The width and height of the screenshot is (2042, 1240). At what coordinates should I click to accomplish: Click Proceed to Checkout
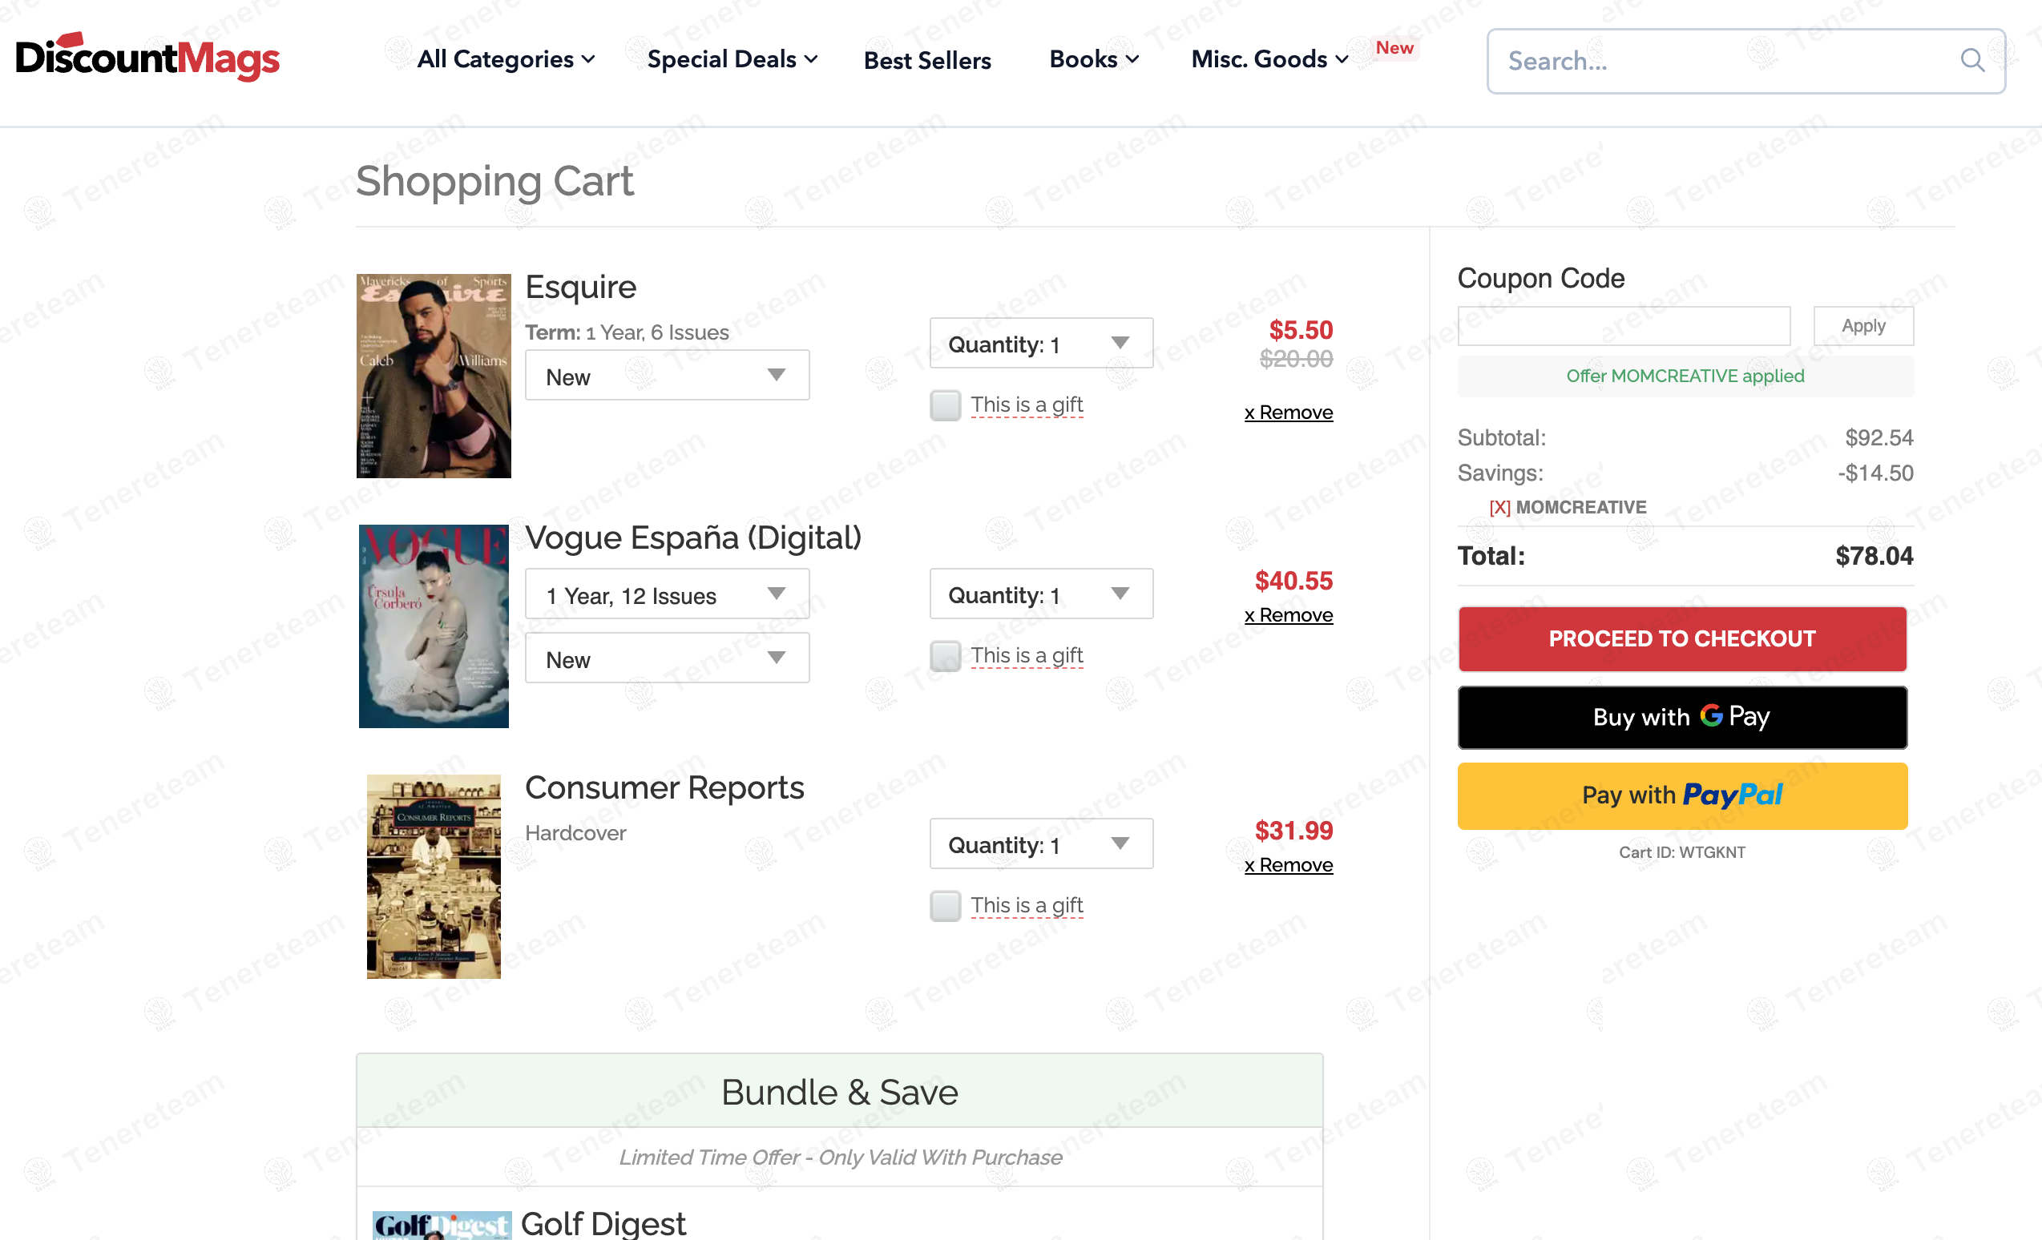pyautogui.click(x=1681, y=638)
